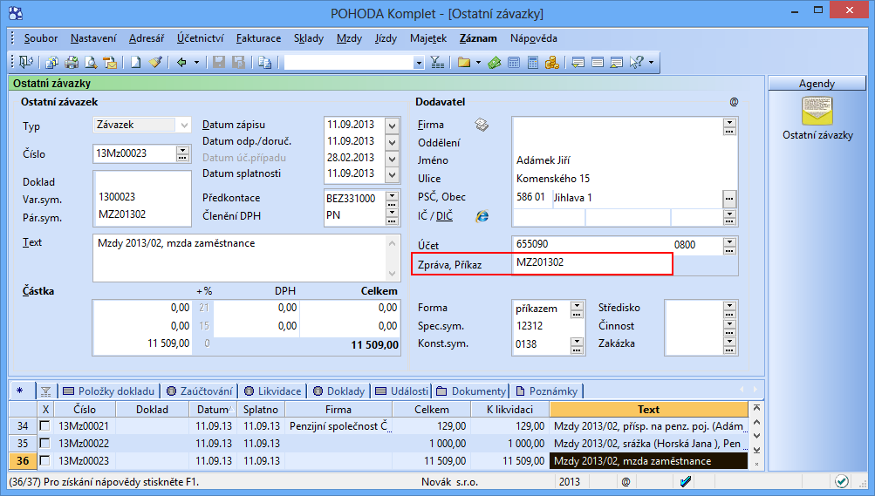Switch to the Zaúčtování tab
The width and height of the screenshot is (875, 496).
coord(200,391)
